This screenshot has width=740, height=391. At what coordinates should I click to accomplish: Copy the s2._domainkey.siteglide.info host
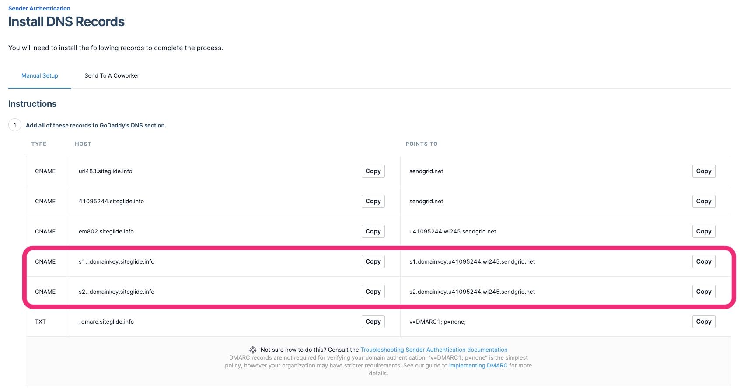pos(373,292)
